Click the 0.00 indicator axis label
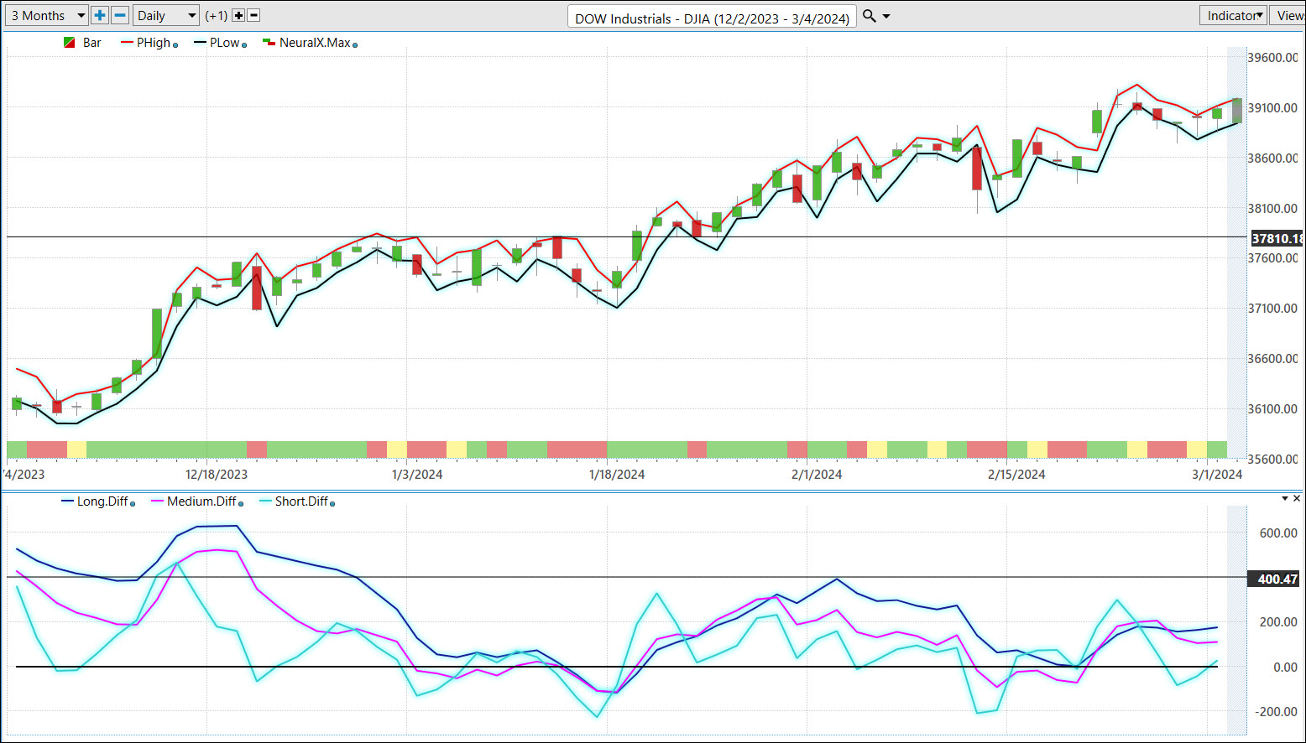Screen dimensions: 1306x743 pos(1285,668)
